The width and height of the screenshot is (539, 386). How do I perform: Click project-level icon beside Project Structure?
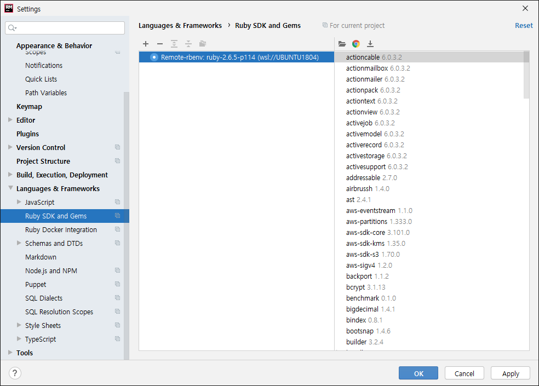point(118,161)
